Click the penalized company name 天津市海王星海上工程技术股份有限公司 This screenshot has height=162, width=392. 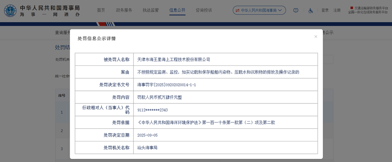click(173, 59)
